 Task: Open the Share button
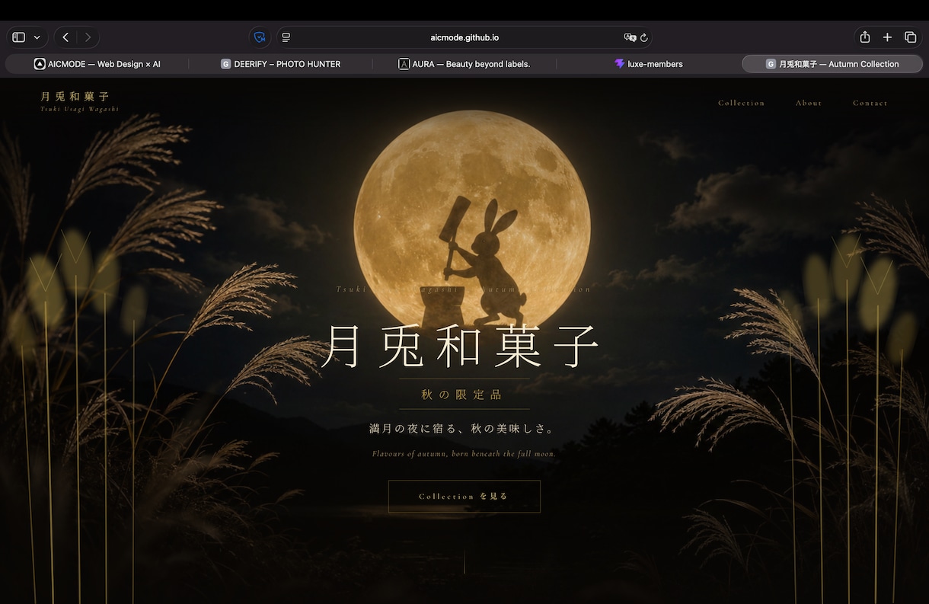(x=865, y=37)
